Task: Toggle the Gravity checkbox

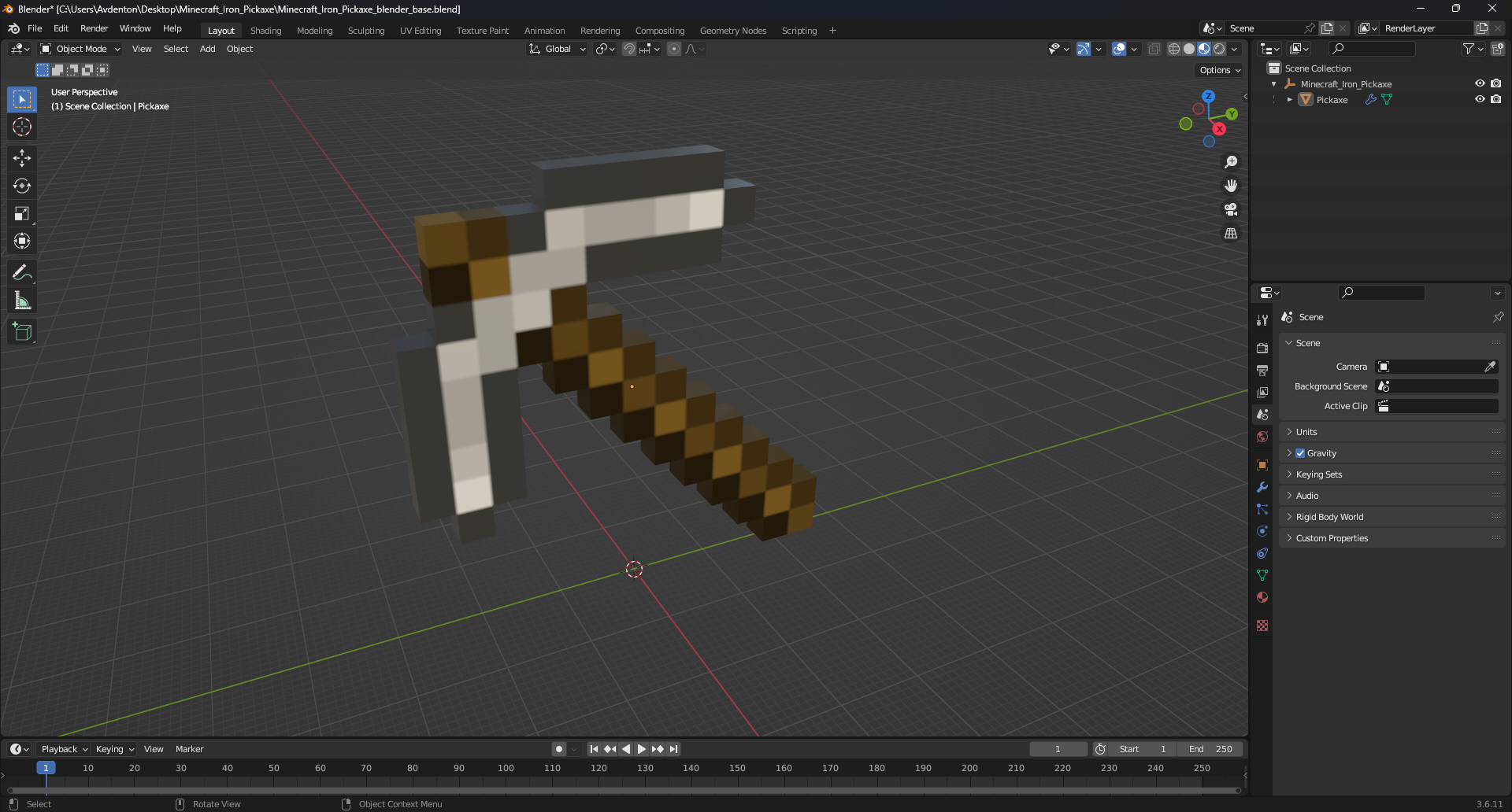Action: [x=1300, y=453]
